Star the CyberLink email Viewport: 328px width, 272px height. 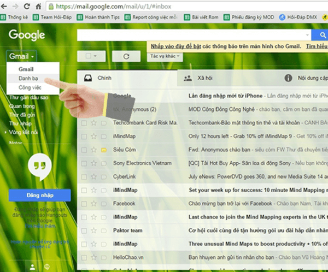pyautogui.click(x=93, y=176)
